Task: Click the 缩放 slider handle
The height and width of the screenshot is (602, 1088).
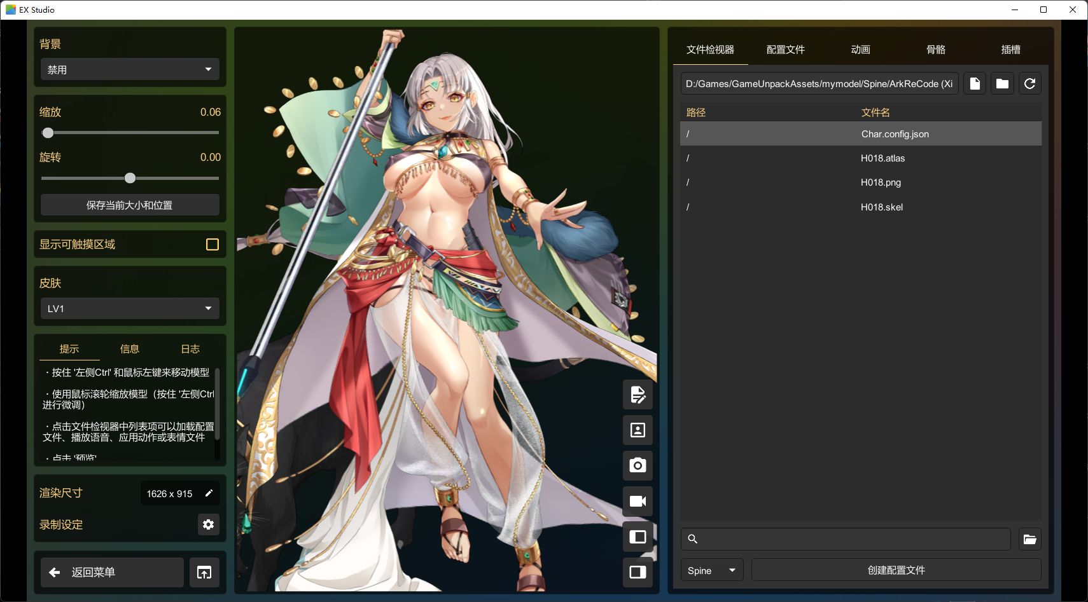Action: pos(48,133)
